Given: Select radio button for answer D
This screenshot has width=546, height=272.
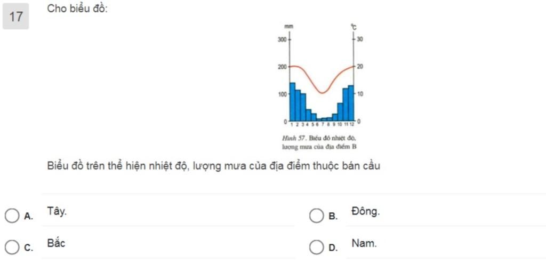Looking at the screenshot, I should point(316,247).
